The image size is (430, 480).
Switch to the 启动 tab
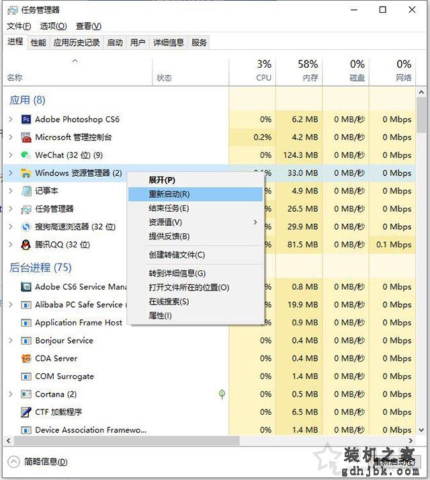click(x=115, y=42)
